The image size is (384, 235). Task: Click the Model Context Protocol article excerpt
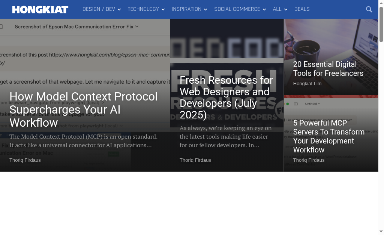83,141
